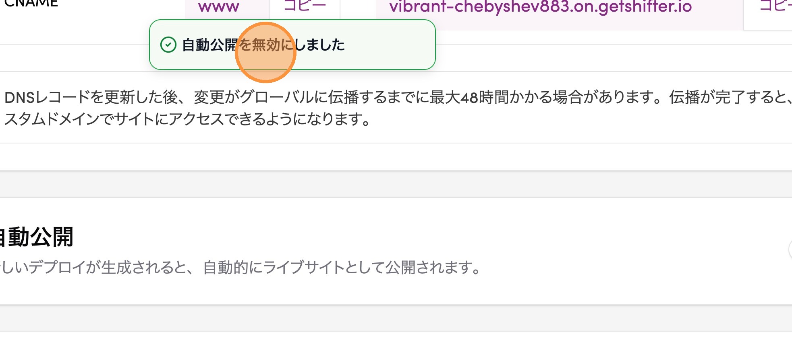Click the CNAME record type label
This screenshot has width=792, height=350.
point(31,4)
